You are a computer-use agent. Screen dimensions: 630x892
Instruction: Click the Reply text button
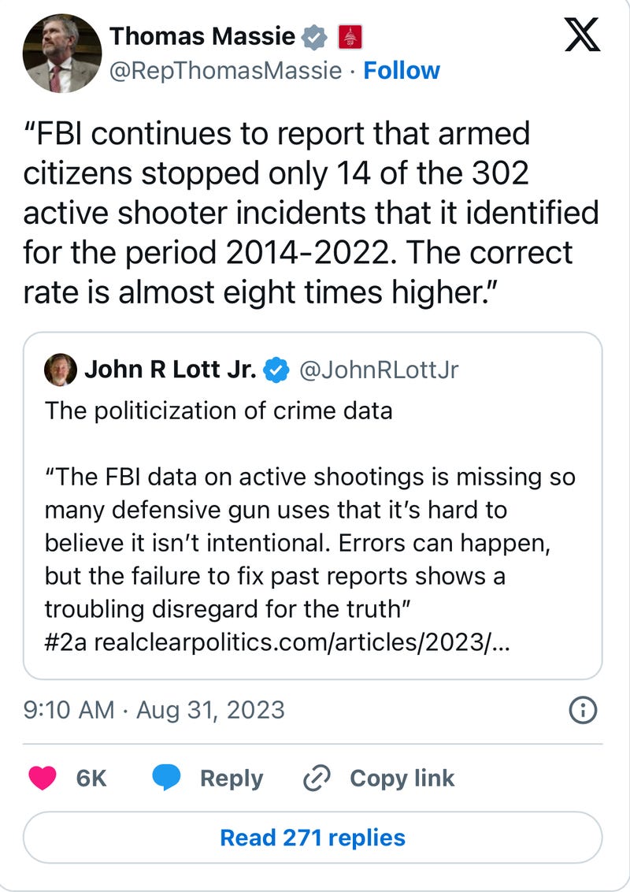[232, 779]
